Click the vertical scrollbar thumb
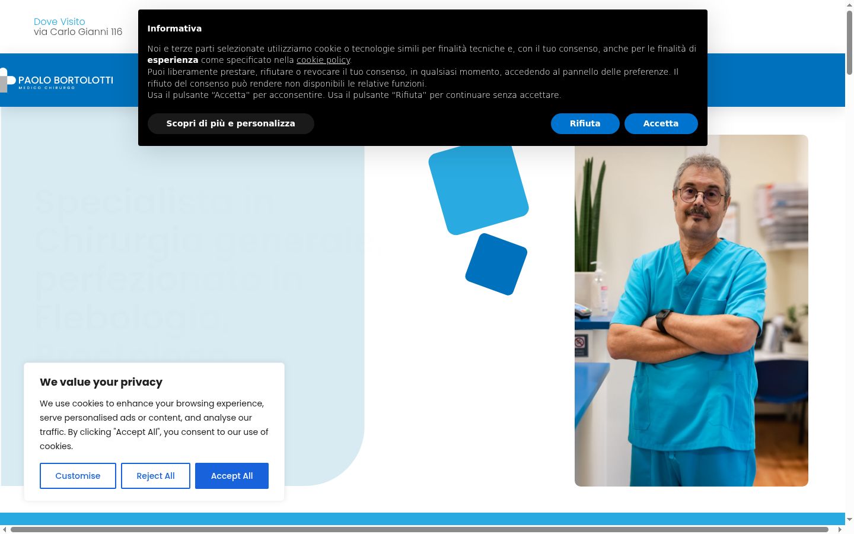Image resolution: width=854 pixels, height=534 pixels. point(849,42)
